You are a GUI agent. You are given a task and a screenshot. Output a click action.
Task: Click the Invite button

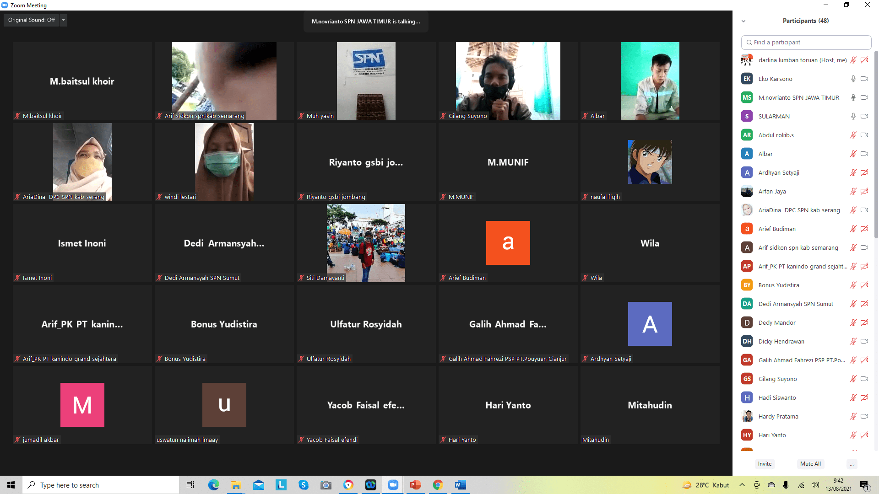pyautogui.click(x=765, y=464)
